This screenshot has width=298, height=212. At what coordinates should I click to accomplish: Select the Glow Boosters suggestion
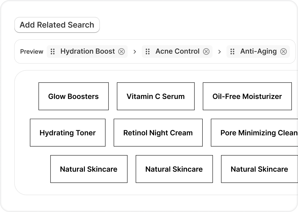pos(74,96)
